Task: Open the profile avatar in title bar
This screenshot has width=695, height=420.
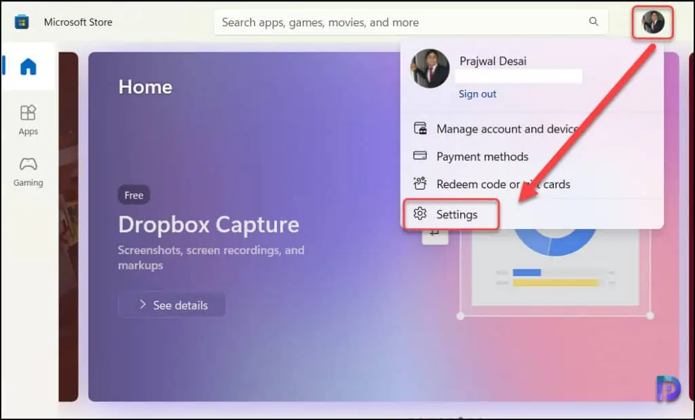Action: [653, 22]
